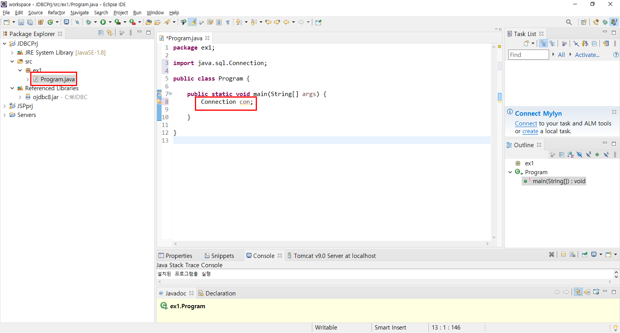Image resolution: width=620 pixels, height=333 pixels.
Task: Open Package Explorer View Menu dots
Action: point(131,33)
